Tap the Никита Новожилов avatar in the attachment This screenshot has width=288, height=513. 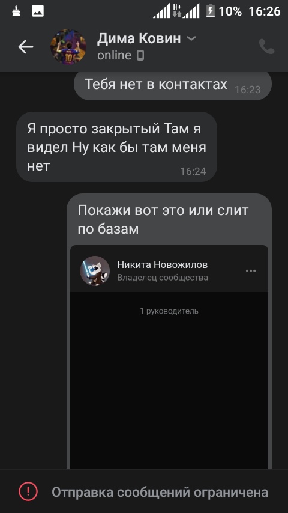95,271
